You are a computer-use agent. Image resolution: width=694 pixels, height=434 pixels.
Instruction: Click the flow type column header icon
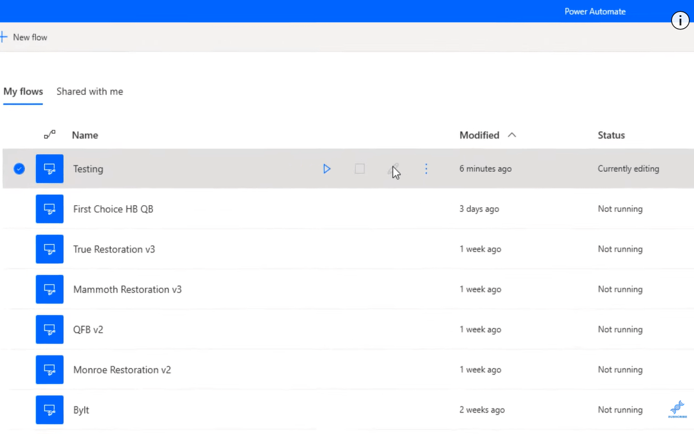[x=50, y=134]
